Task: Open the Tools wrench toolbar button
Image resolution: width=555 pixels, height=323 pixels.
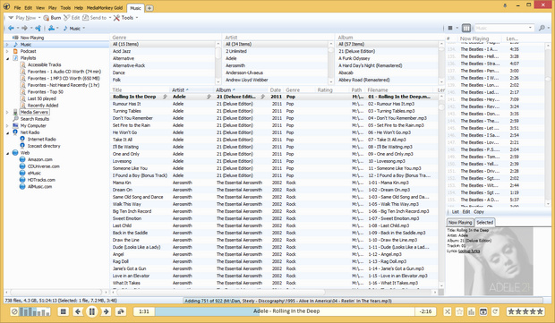Action: pos(124,18)
